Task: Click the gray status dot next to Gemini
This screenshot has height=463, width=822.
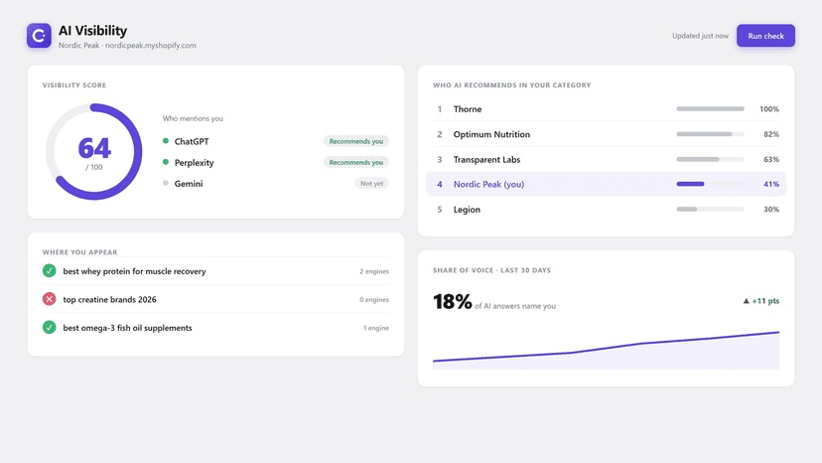Action: pos(166,183)
